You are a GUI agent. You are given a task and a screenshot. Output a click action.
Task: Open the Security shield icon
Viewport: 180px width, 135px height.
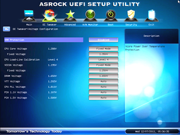pyautogui.click(x=131, y=16)
